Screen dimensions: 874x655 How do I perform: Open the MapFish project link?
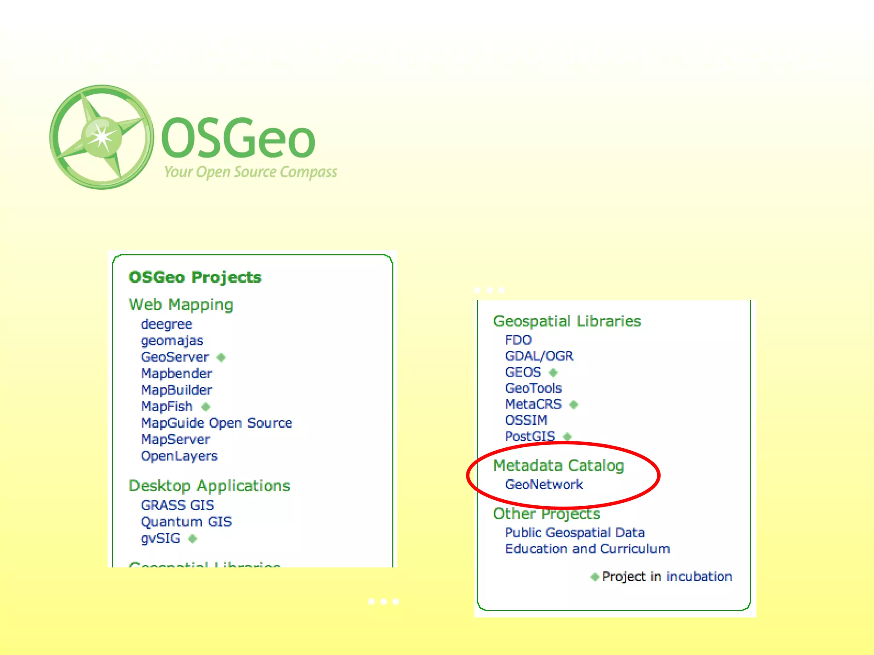167,406
